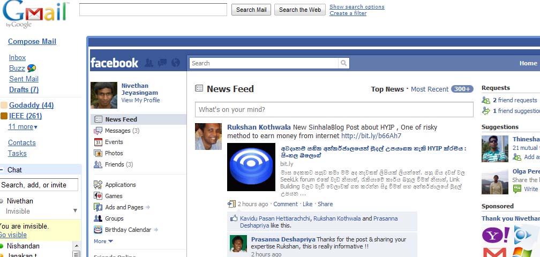Click the chat Search, add, or invite field
540x257 pixels.
tap(39, 185)
